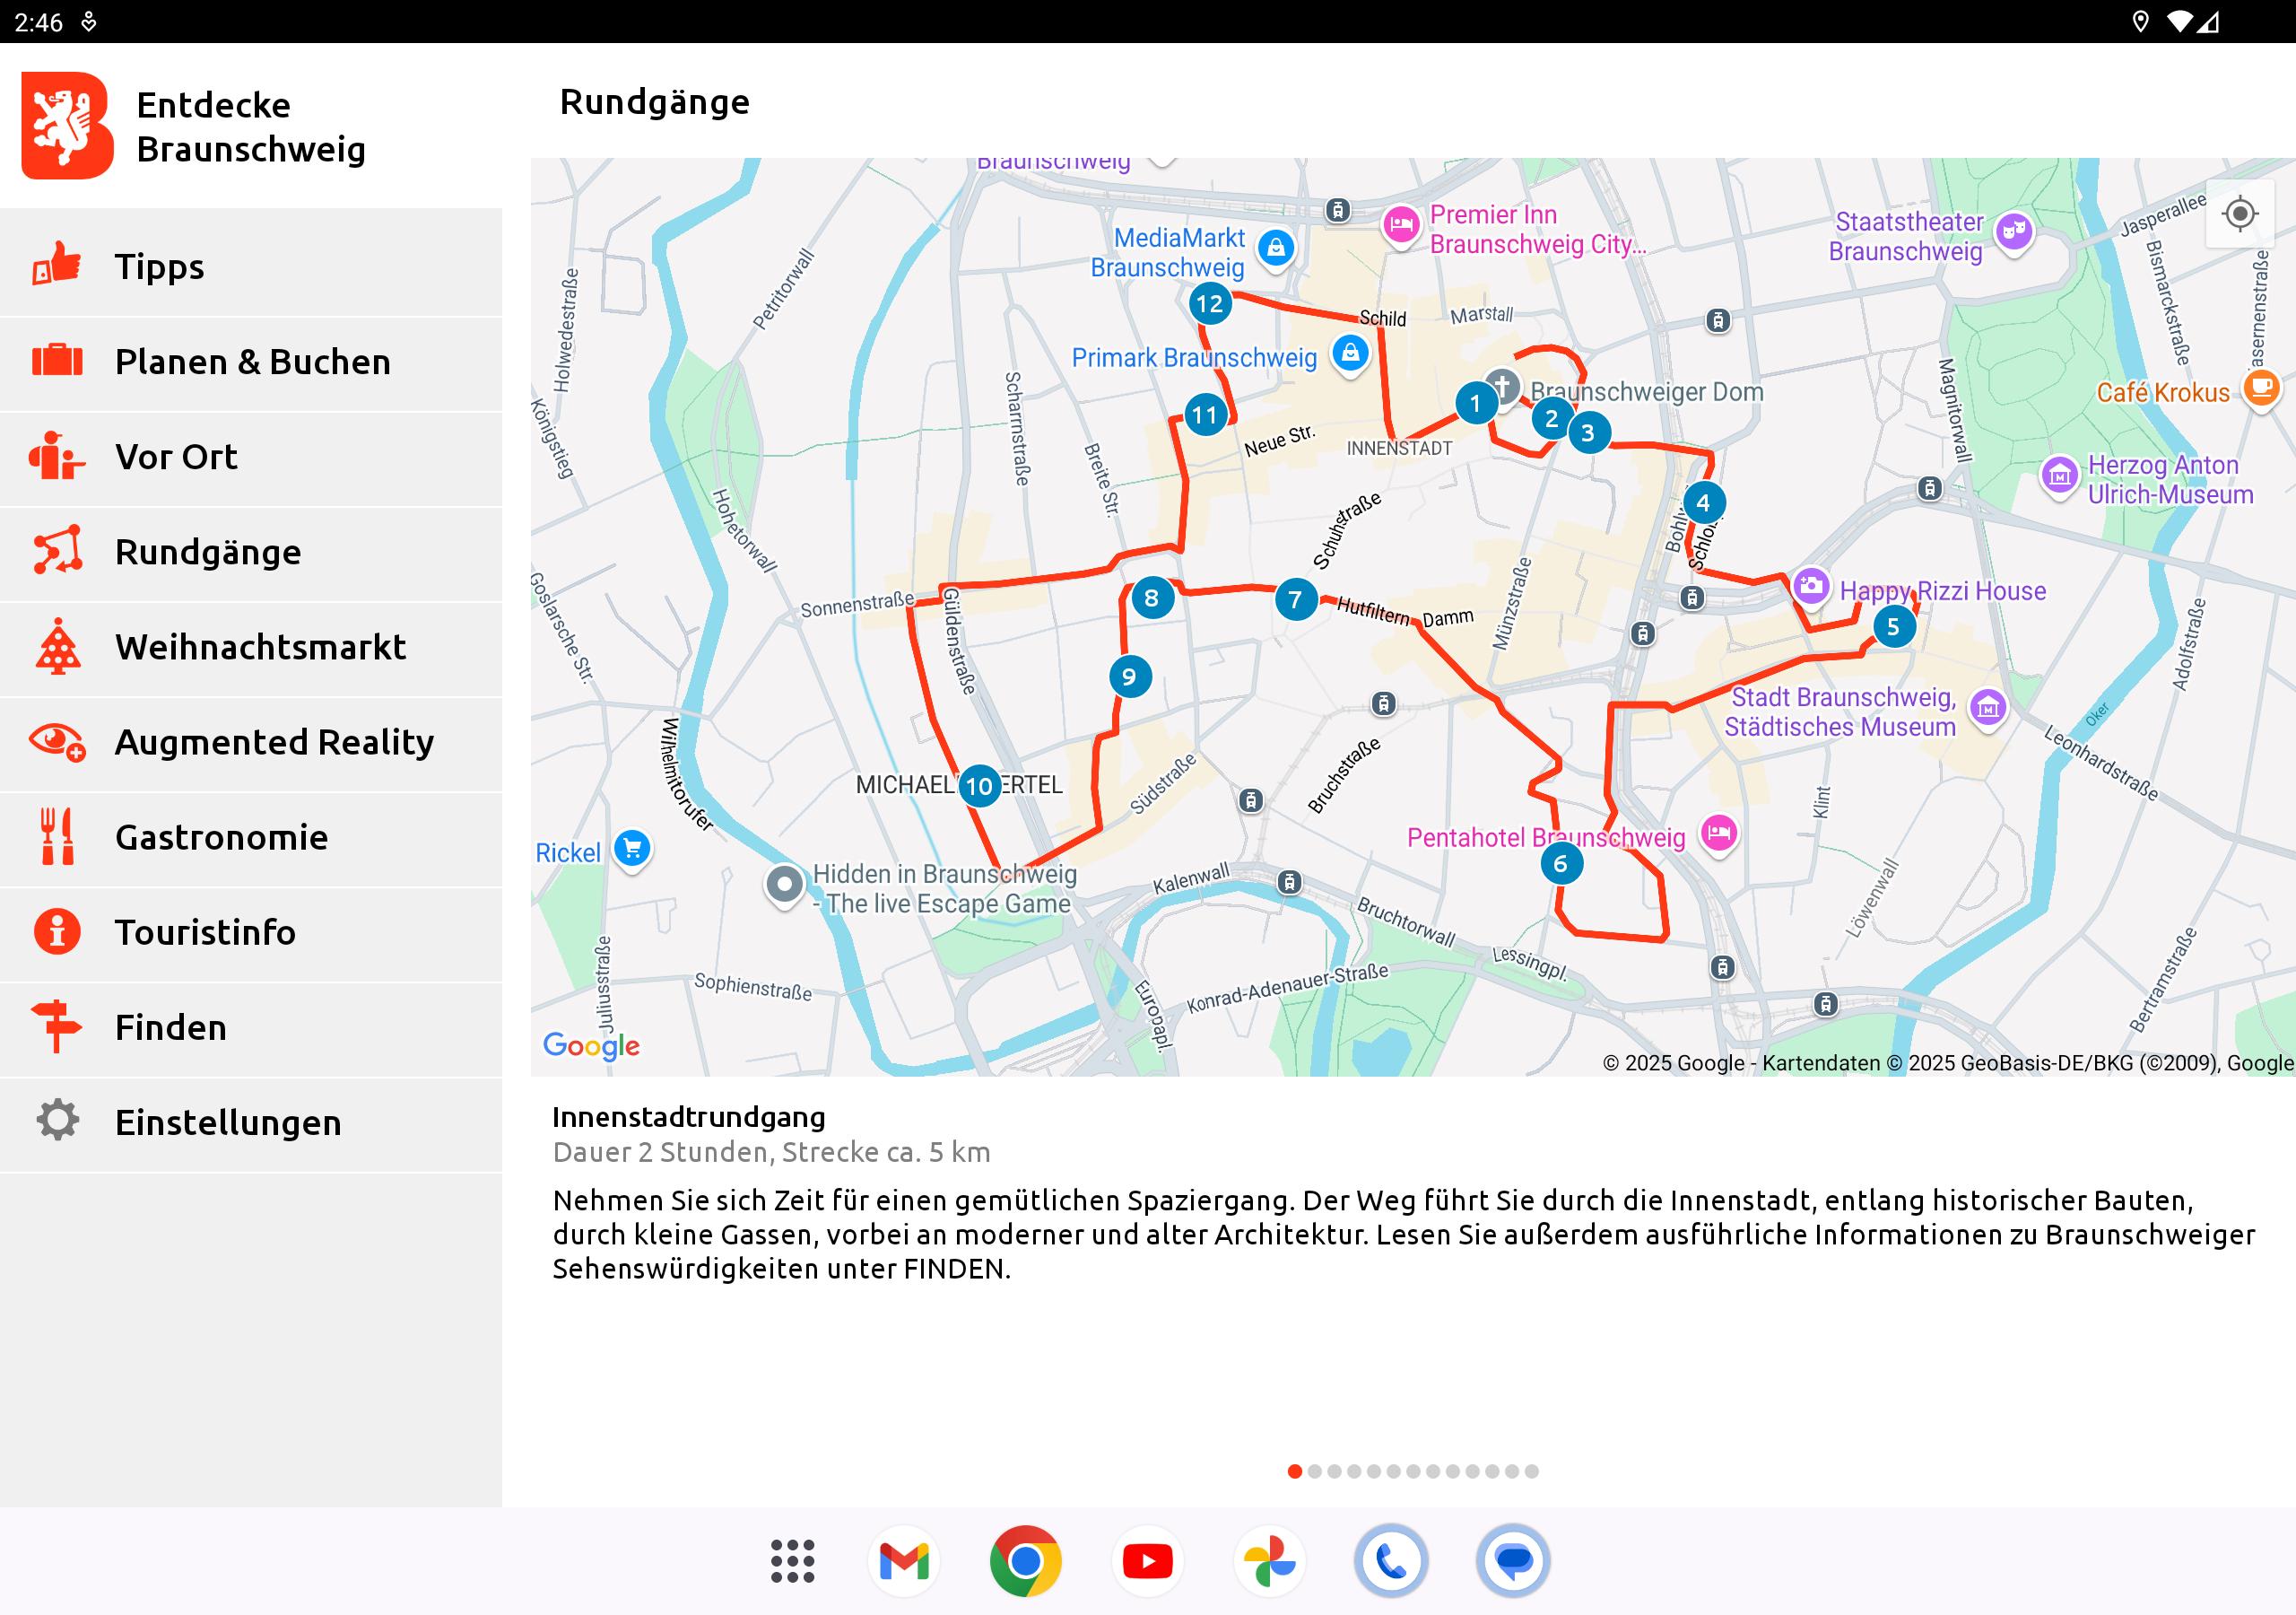
Task: Tap the Staatstheater Braunschweig theater pin
Action: [x=2014, y=232]
